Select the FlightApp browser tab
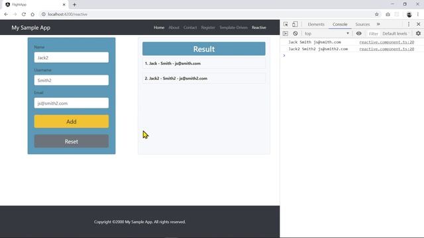This screenshot has width=424, height=238. 35,5
